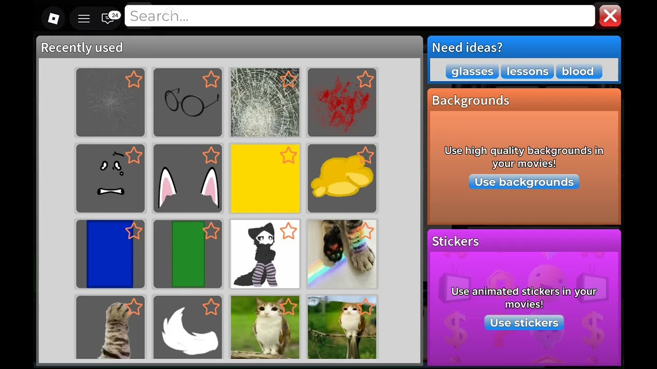Select the red blood splatter image
This screenshot has width=657, height=369.
point(342,102)
